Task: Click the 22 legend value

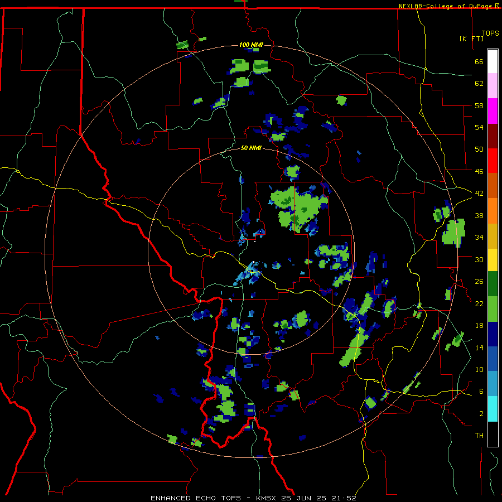Action: coord(479,303)
